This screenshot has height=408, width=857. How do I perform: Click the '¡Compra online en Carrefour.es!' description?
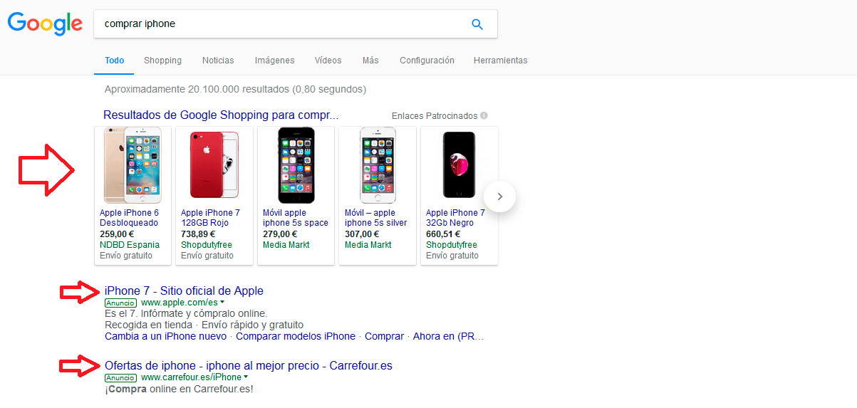click(x=179, y=389)
